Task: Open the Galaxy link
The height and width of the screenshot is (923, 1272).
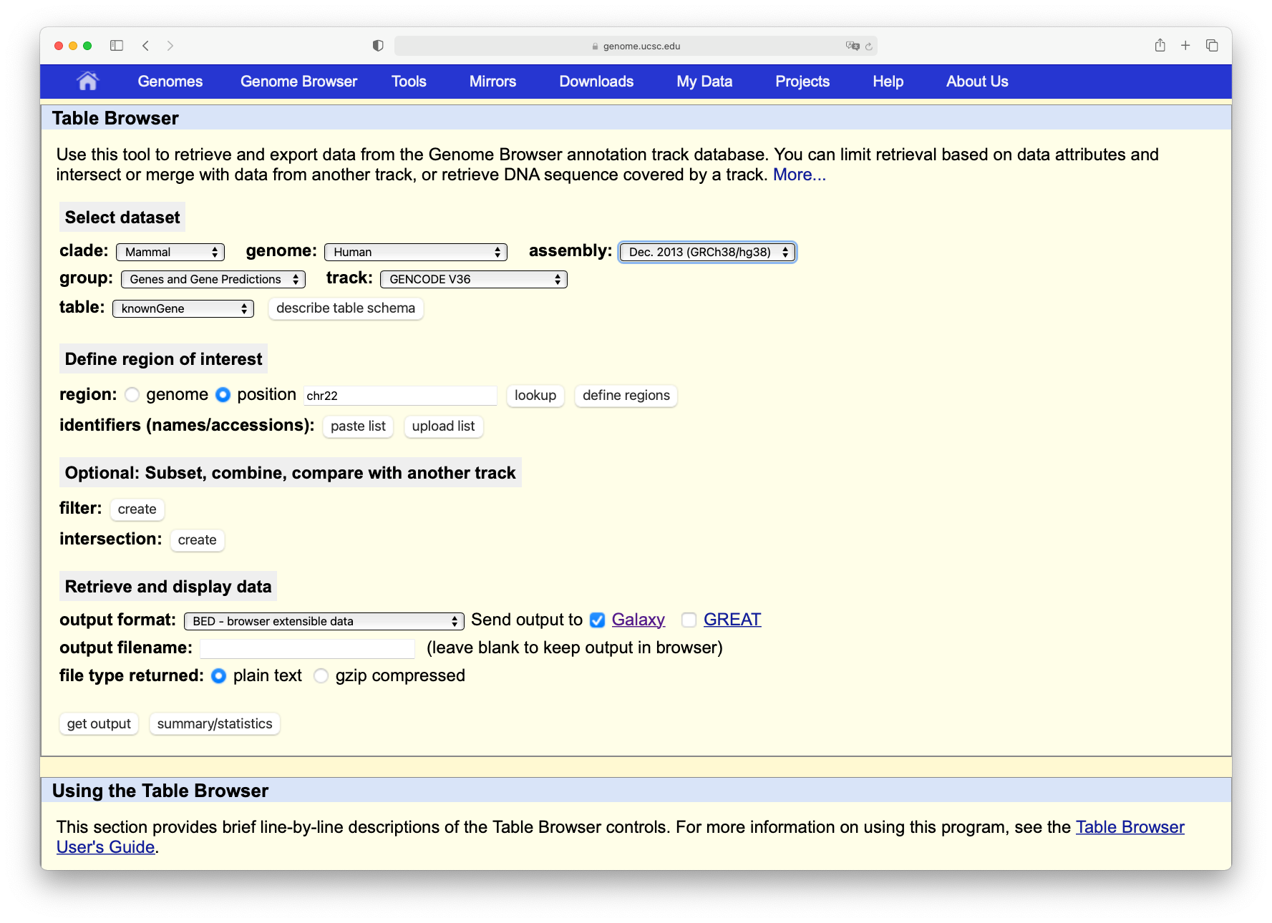Action: [x=639, y=620]
